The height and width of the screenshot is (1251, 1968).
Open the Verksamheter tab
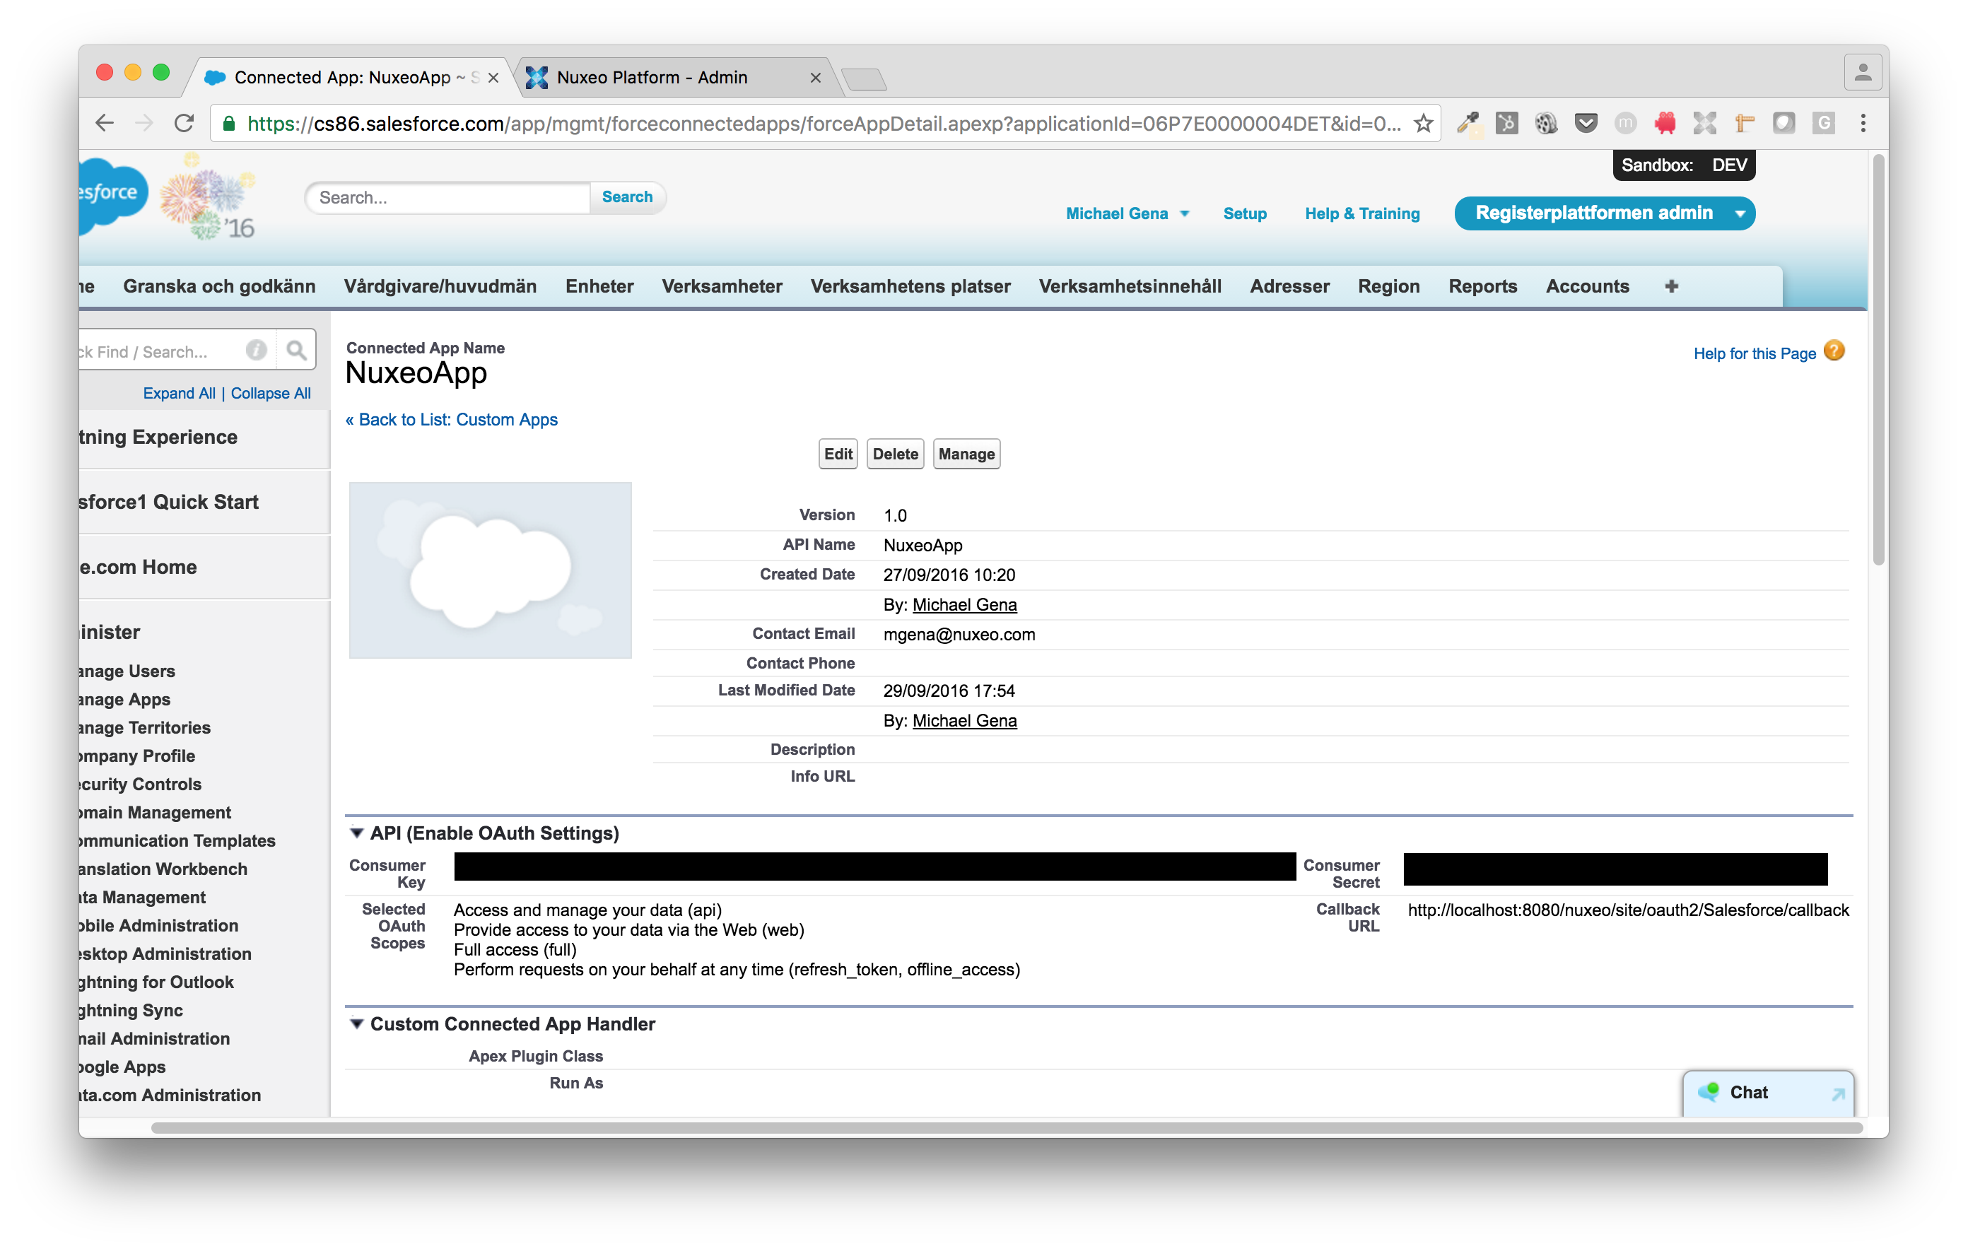(x=722, y=286)
